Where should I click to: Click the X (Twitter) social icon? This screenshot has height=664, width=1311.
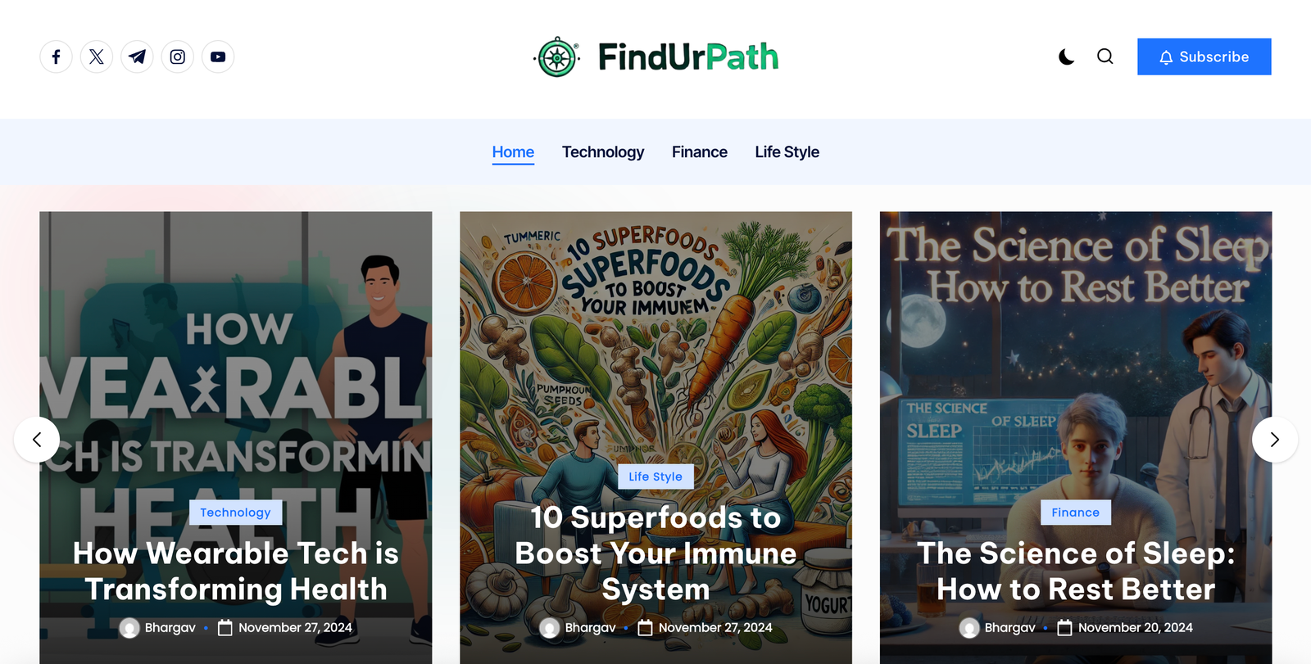click(97, 56)
